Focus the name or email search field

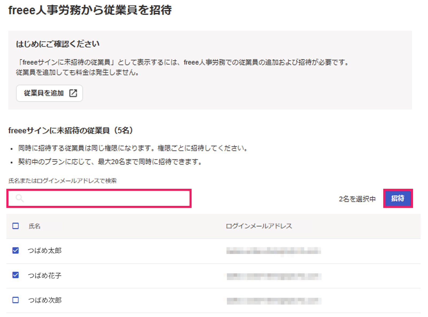[99, 198]
